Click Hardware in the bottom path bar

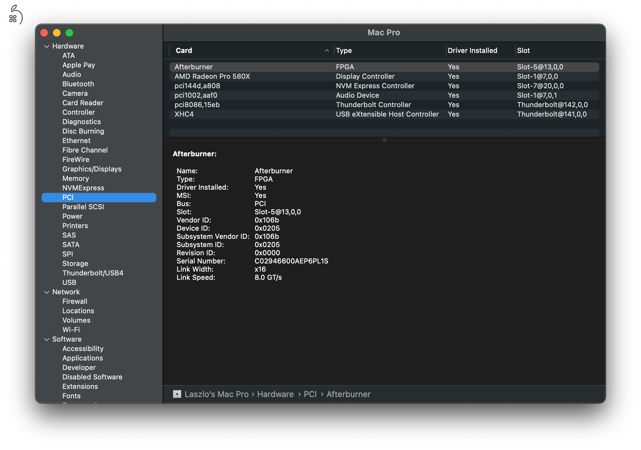(x=275, y=394)
